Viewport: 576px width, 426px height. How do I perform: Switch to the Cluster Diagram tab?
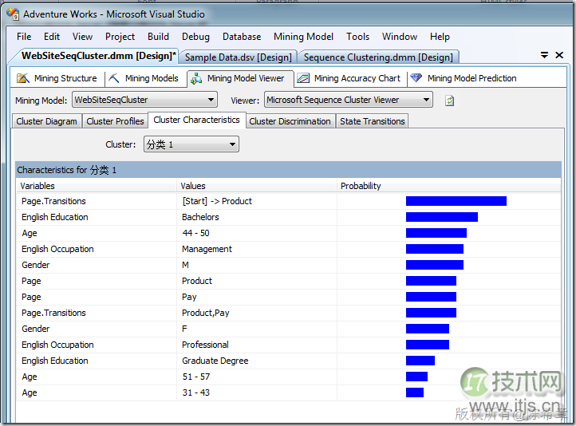click(47, 121)
